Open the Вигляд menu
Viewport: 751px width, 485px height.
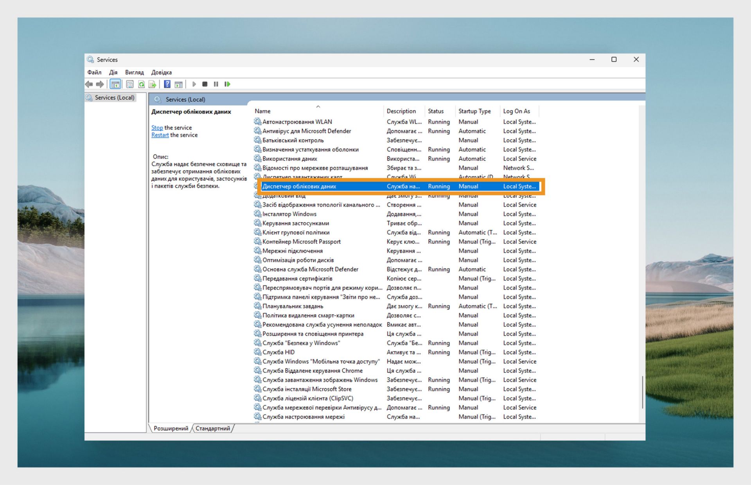pos(134,72)
